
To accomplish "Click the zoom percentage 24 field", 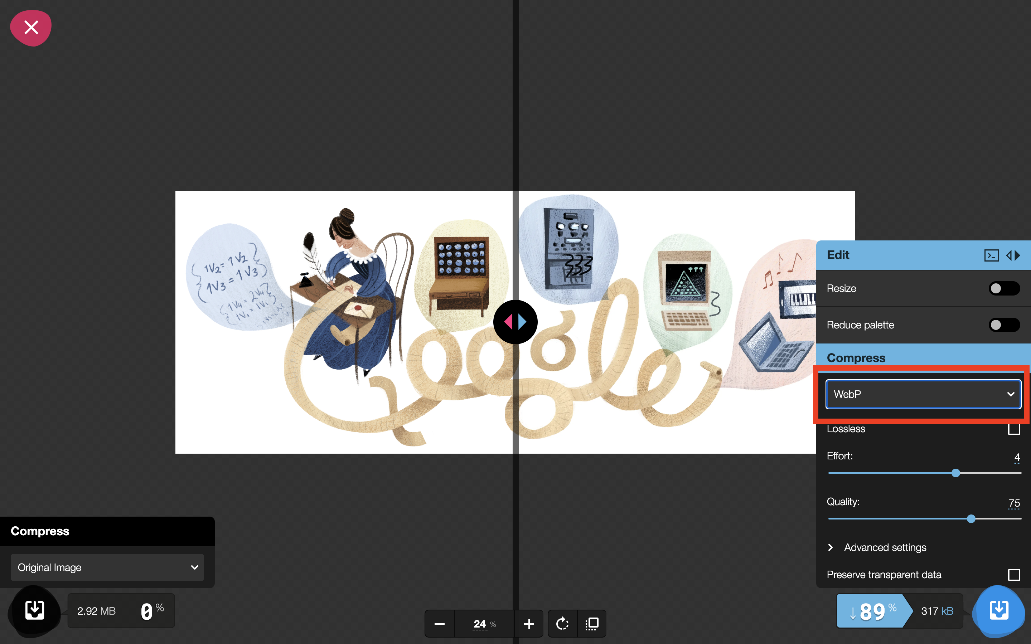I will (480, 624).
